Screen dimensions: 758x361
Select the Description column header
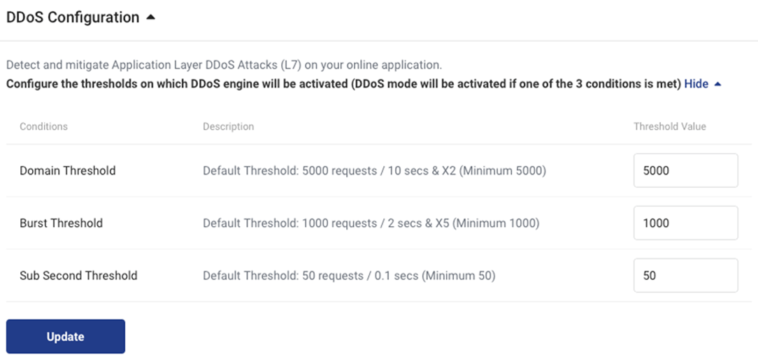coord(228,126)
